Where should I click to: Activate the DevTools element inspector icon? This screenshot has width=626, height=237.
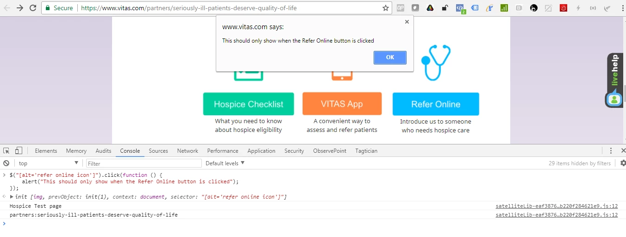(x=6, y=150)
